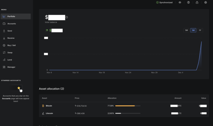213x126 pixels.
Task: Switch chart range to 1Y
Action: coord(200,30)
